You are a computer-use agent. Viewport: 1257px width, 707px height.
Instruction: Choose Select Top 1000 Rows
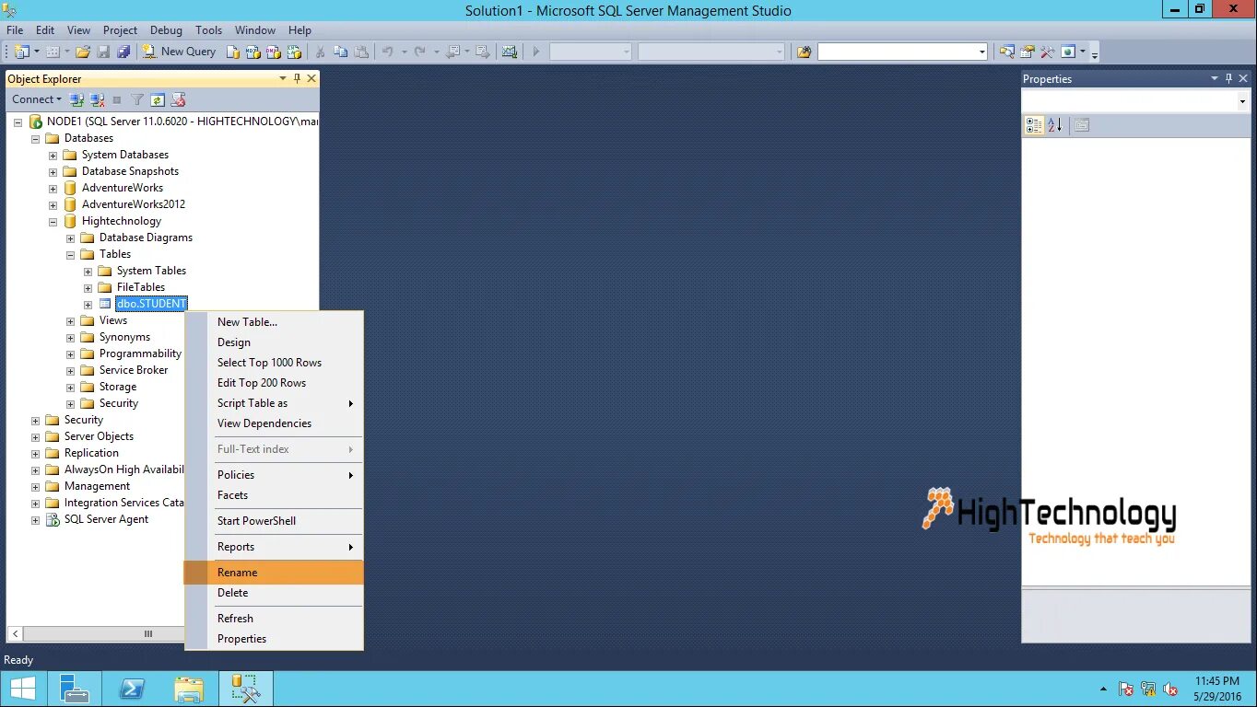(274, 363)
